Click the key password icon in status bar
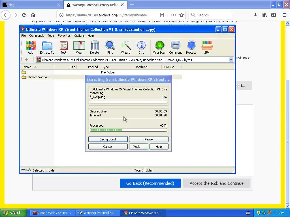290x217 pixels. [29, 170]
